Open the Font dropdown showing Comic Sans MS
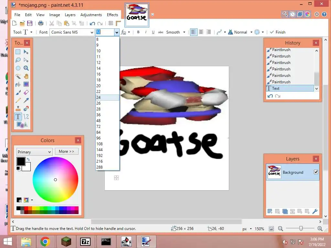331x248 pixels. coord(72,32)
